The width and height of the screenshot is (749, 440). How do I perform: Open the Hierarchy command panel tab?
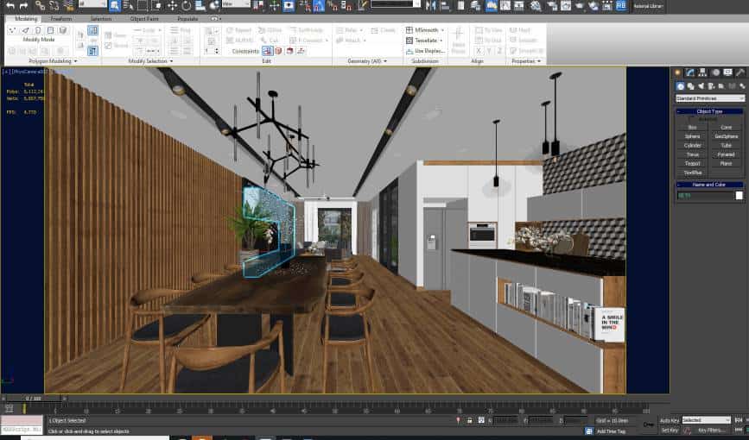(x=702, y=72)
